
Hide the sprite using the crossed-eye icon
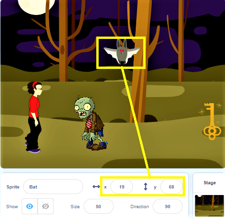coord(46,206)
